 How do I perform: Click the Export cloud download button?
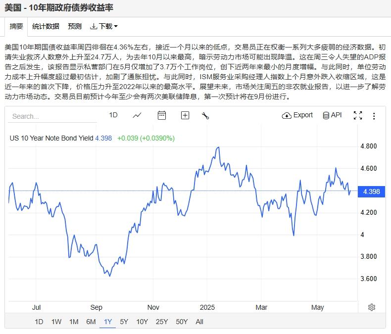[297, 115]
